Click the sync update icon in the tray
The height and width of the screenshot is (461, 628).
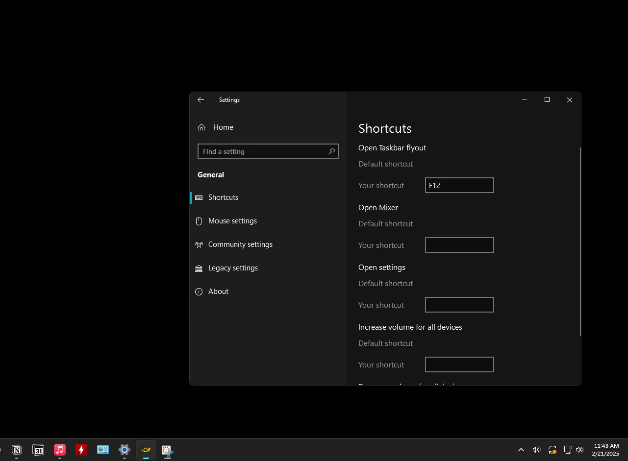tap(553, 450)
